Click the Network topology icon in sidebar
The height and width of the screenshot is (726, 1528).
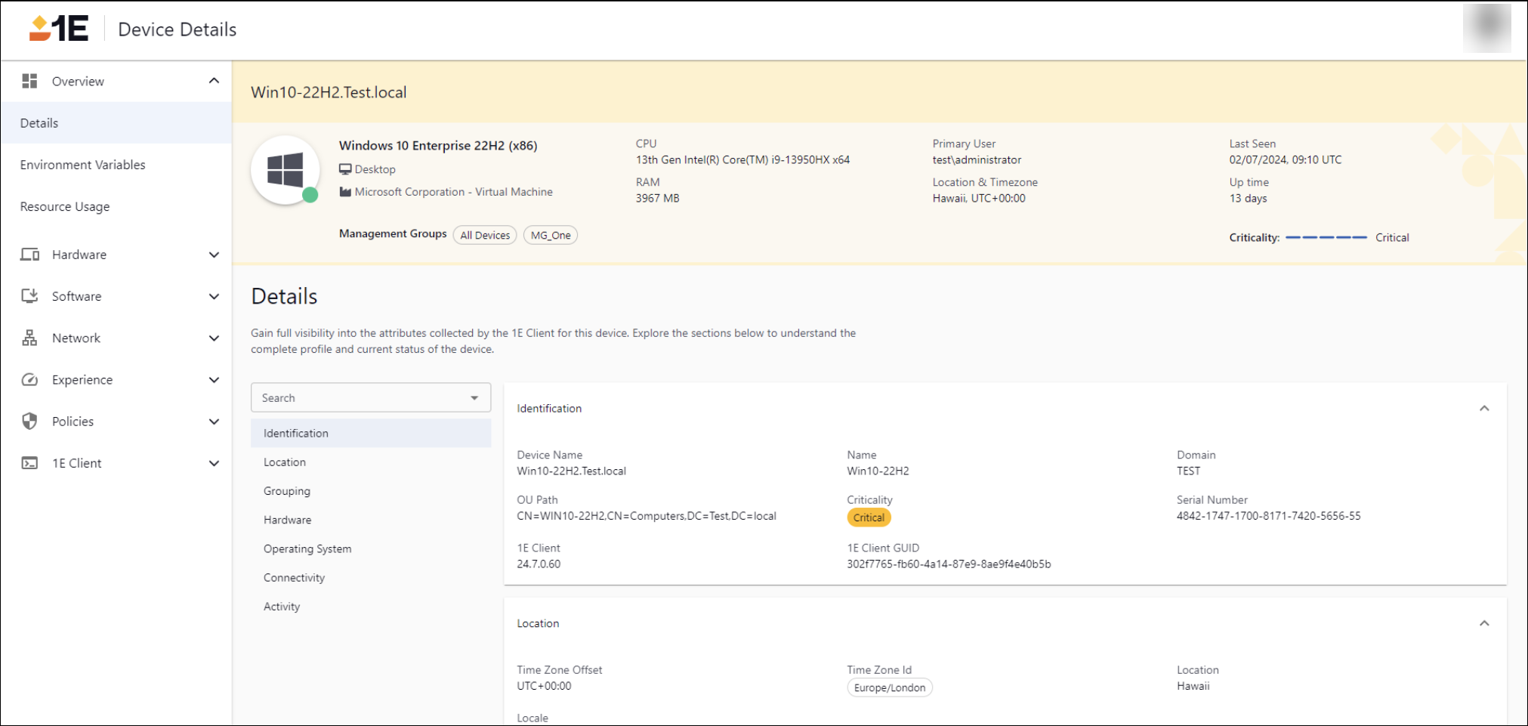point(29,338)
